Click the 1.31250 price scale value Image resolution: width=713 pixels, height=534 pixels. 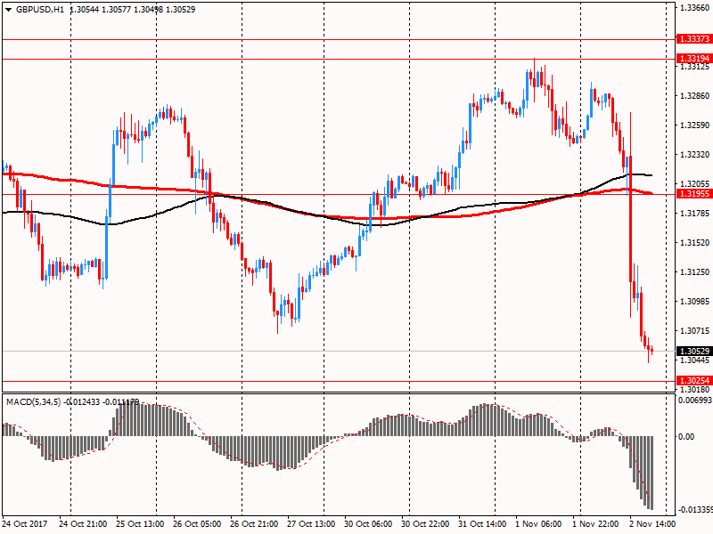695,272
